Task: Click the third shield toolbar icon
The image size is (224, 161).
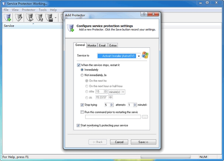Action: (29, 17)
